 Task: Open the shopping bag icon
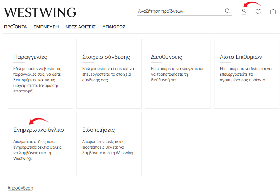click(x=273, y=12)
